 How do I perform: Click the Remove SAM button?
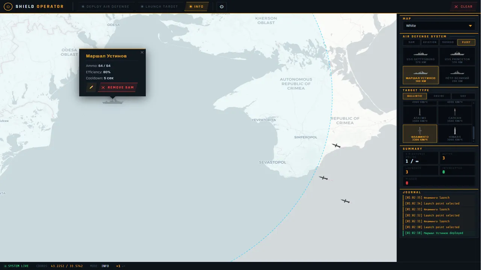pyautogui.click(x=118, y=87)
